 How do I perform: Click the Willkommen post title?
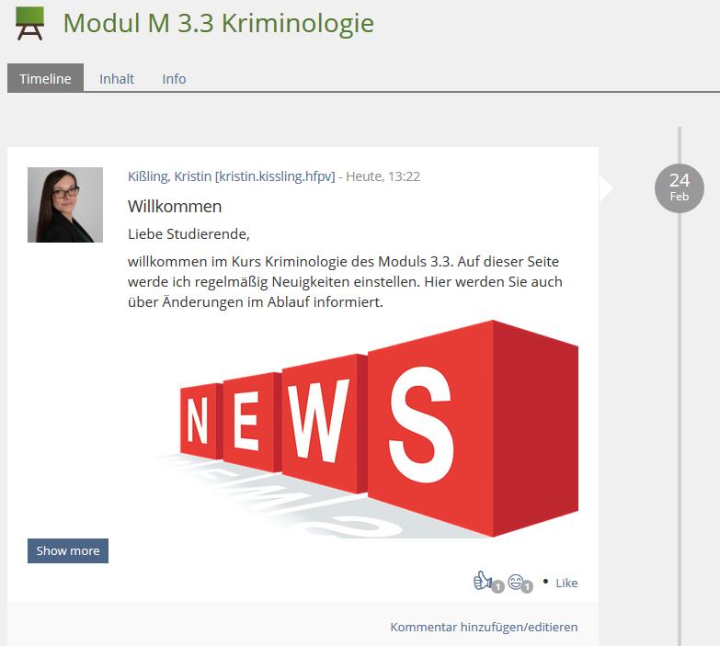(175, 207)
